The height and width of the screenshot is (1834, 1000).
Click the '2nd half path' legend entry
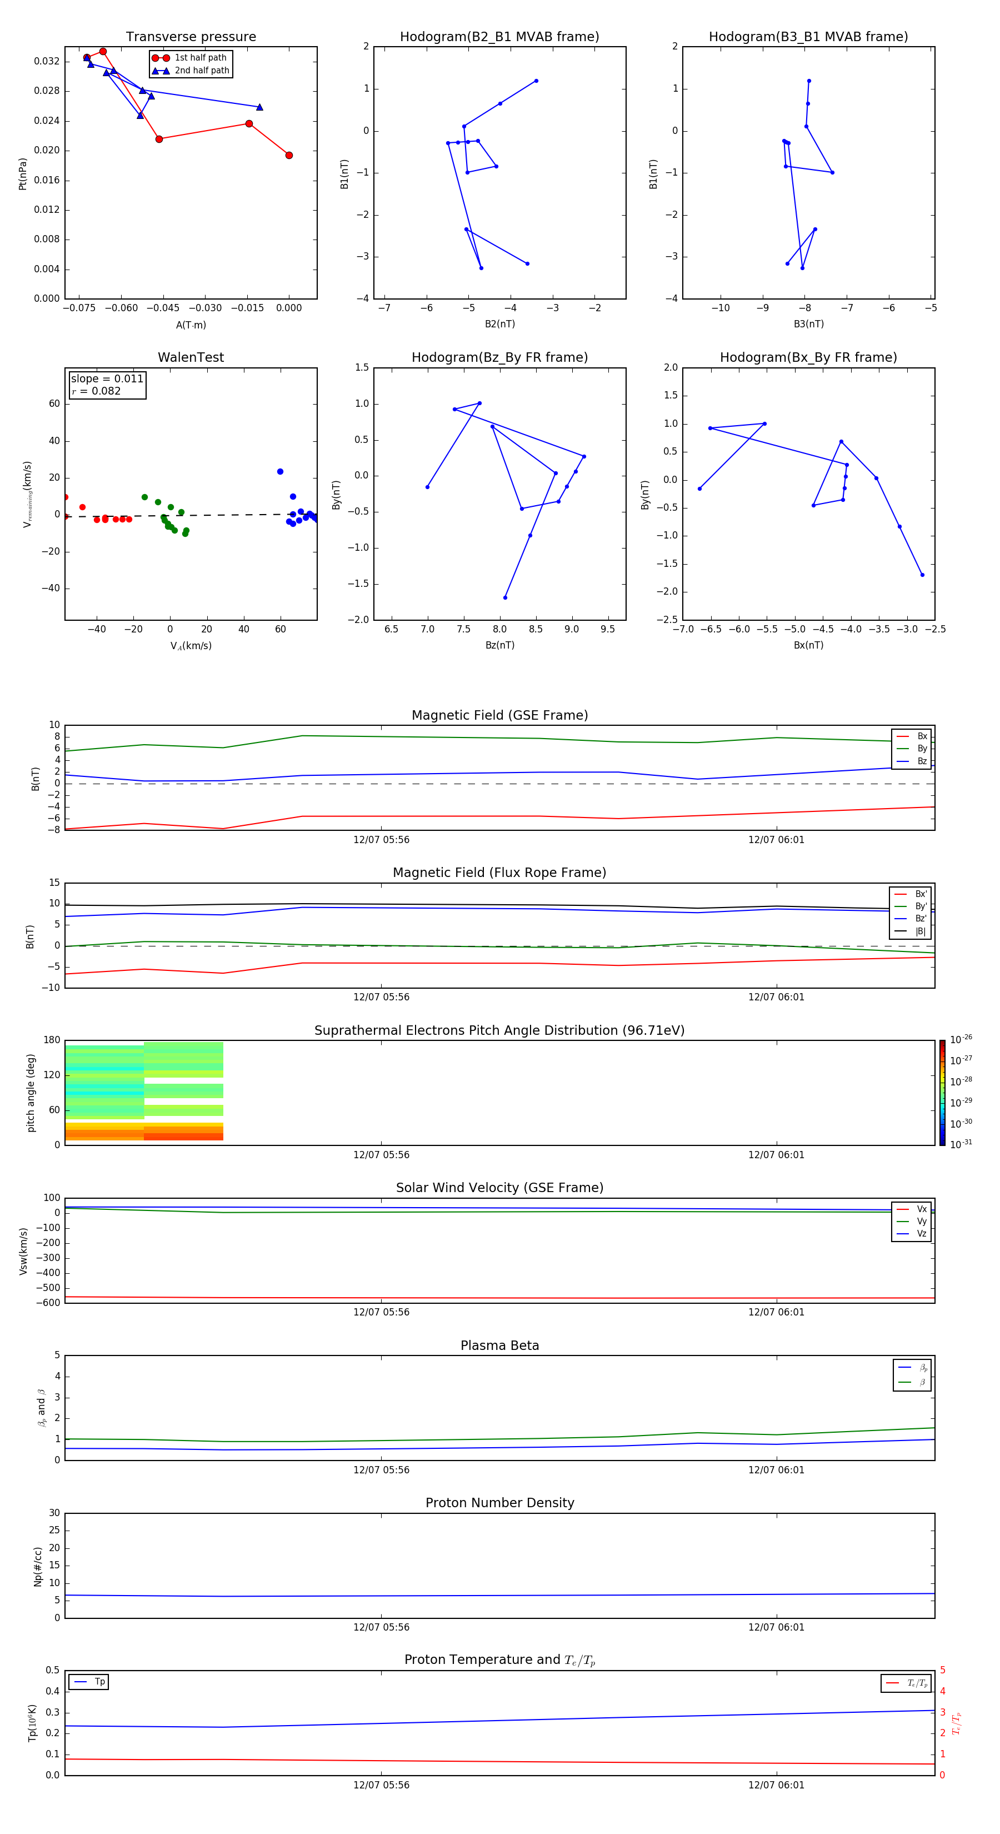(191, 71)
